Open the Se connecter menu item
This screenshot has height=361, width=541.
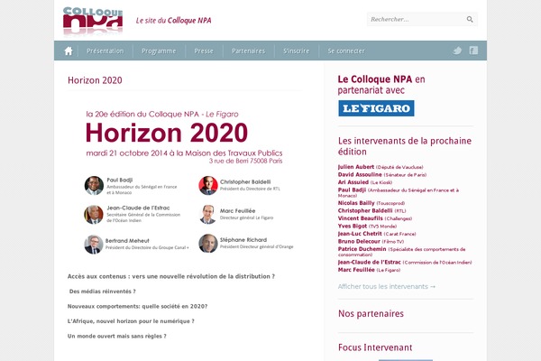(x=346, y=51)
